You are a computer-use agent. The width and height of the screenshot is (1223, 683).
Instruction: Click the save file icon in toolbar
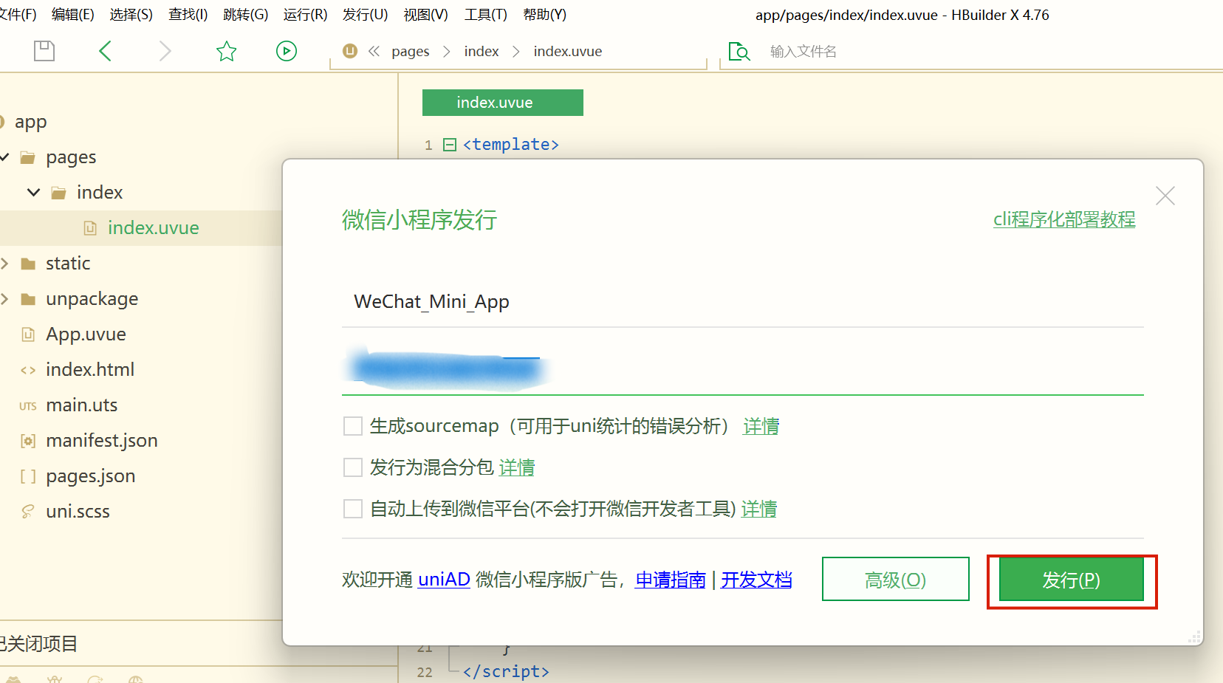[x=44, y=51]
